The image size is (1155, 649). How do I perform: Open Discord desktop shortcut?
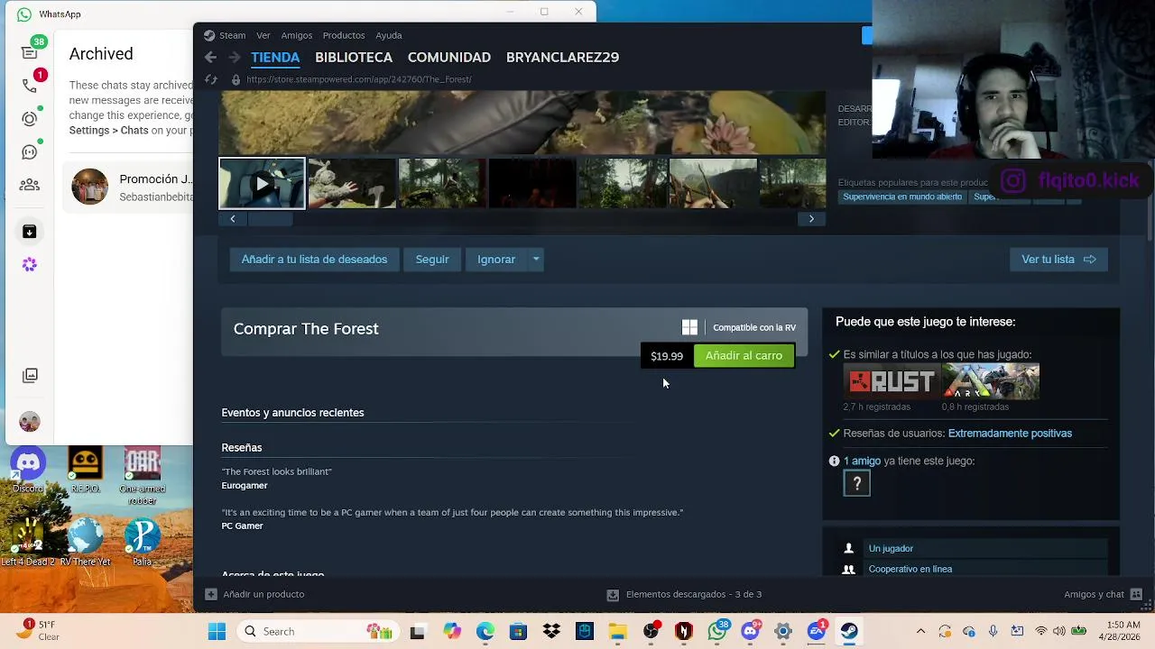pos(28,471)
